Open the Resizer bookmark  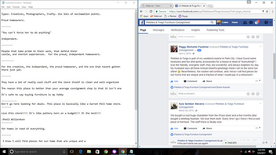coord(170,16)
